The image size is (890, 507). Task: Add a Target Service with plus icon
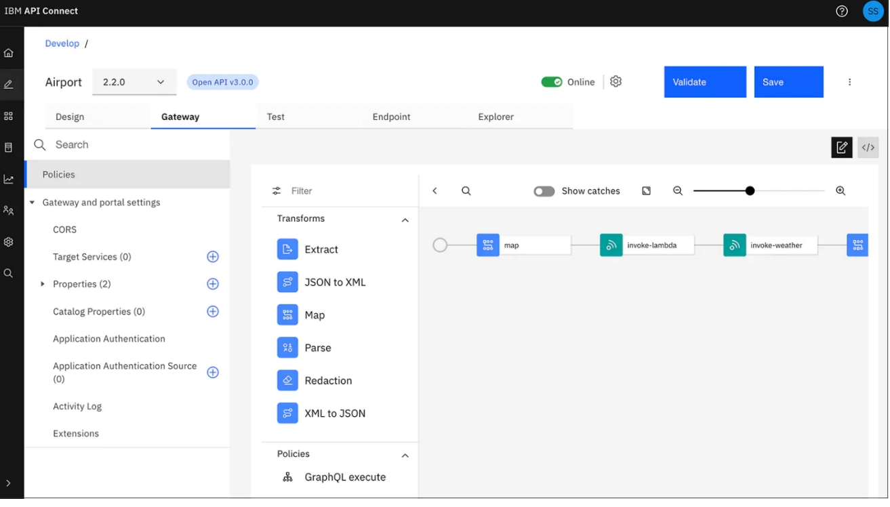click(213, 257)
